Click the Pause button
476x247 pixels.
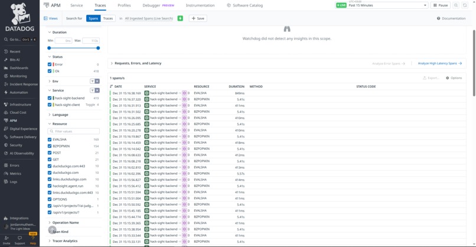(440, 5)
